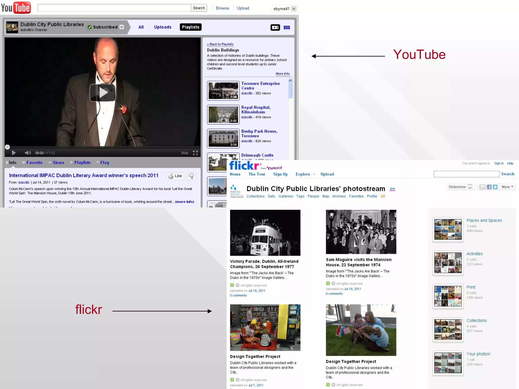Open flickr Home menu
The height and width of the screenshot is (389, 519).
[x=235, y=174]
